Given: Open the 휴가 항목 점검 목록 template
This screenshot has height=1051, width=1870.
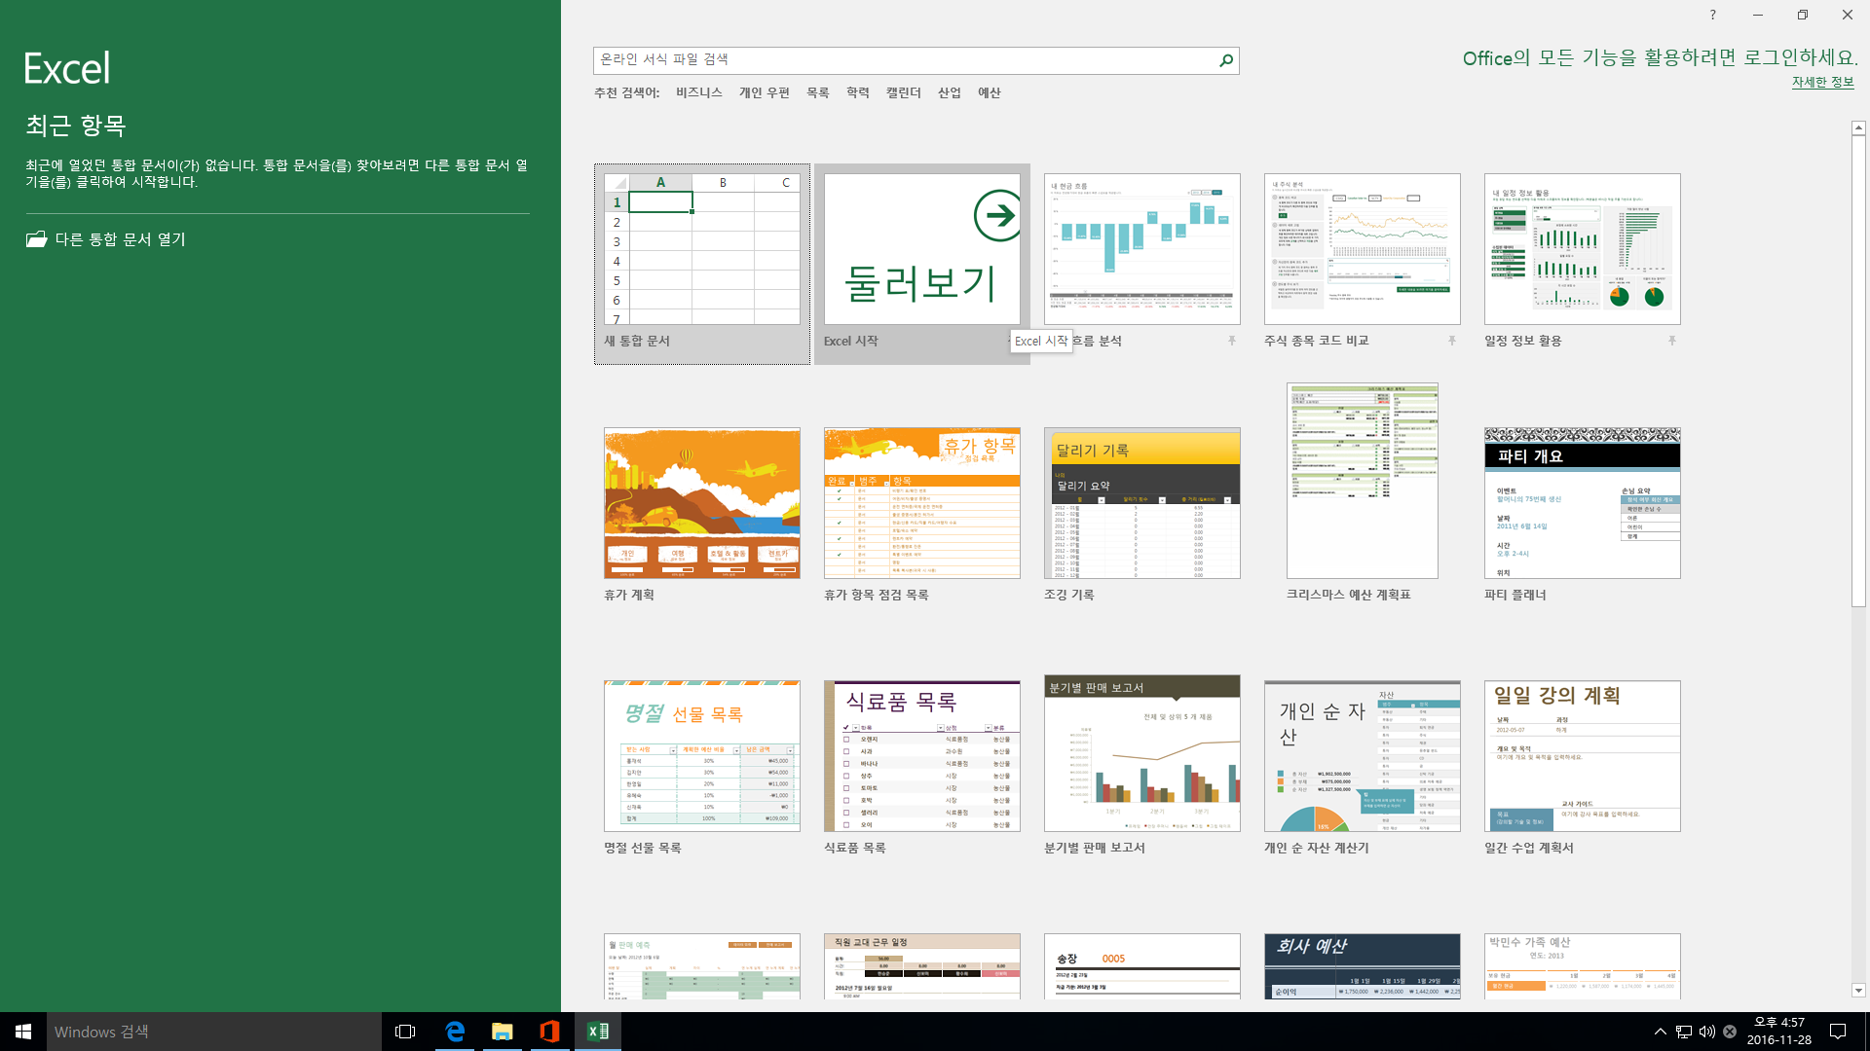Looking at the screenshot, I should pos(922,503).
